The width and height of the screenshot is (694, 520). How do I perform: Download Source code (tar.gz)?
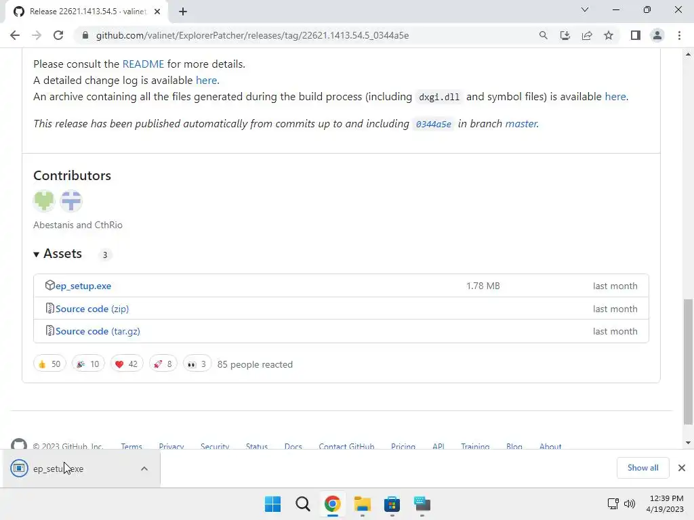pyautogui.click(x=98, y=331)
